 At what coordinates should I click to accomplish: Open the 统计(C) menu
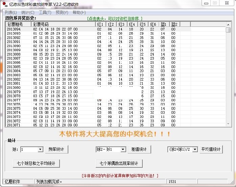coord(28,13)
